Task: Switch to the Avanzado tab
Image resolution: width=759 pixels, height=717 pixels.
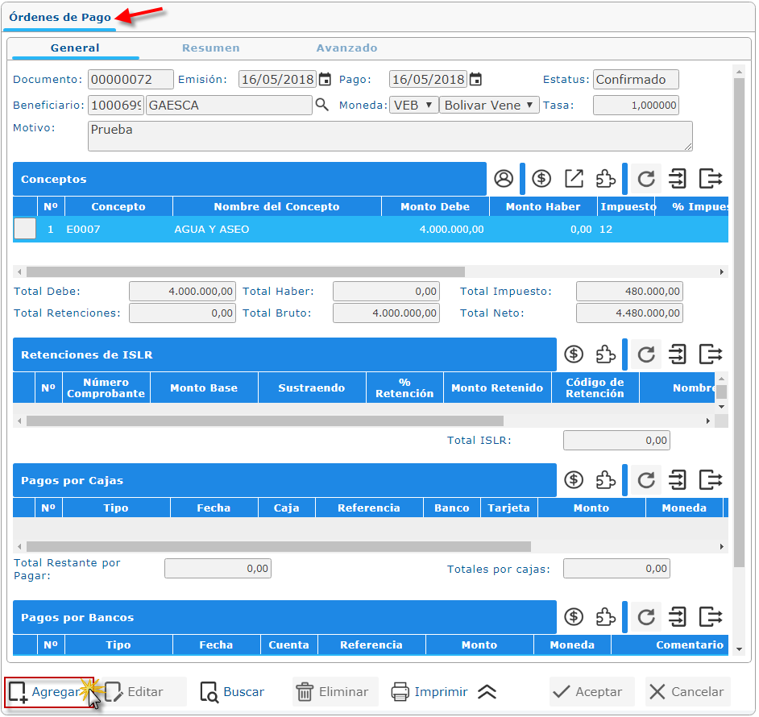Action: (x=346, y=48)
